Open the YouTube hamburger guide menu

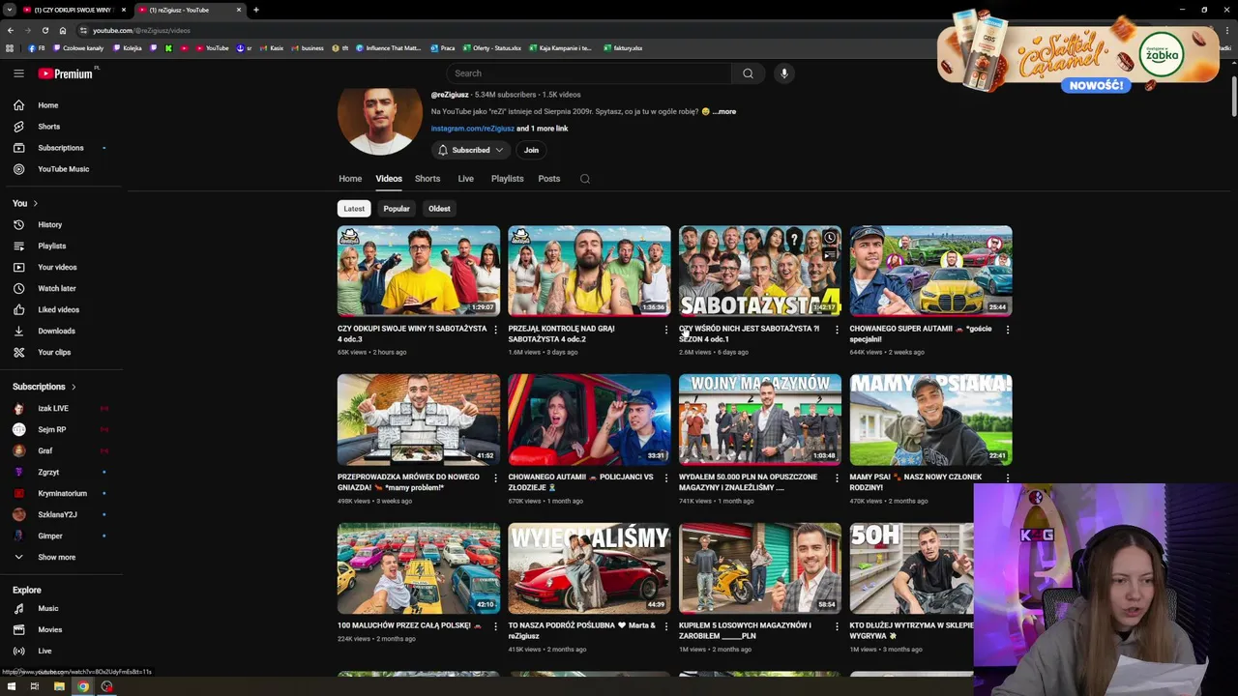click(18, 73)
